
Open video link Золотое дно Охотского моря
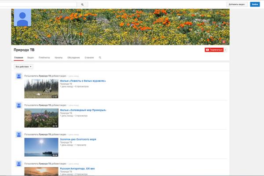tap(78, 139)
